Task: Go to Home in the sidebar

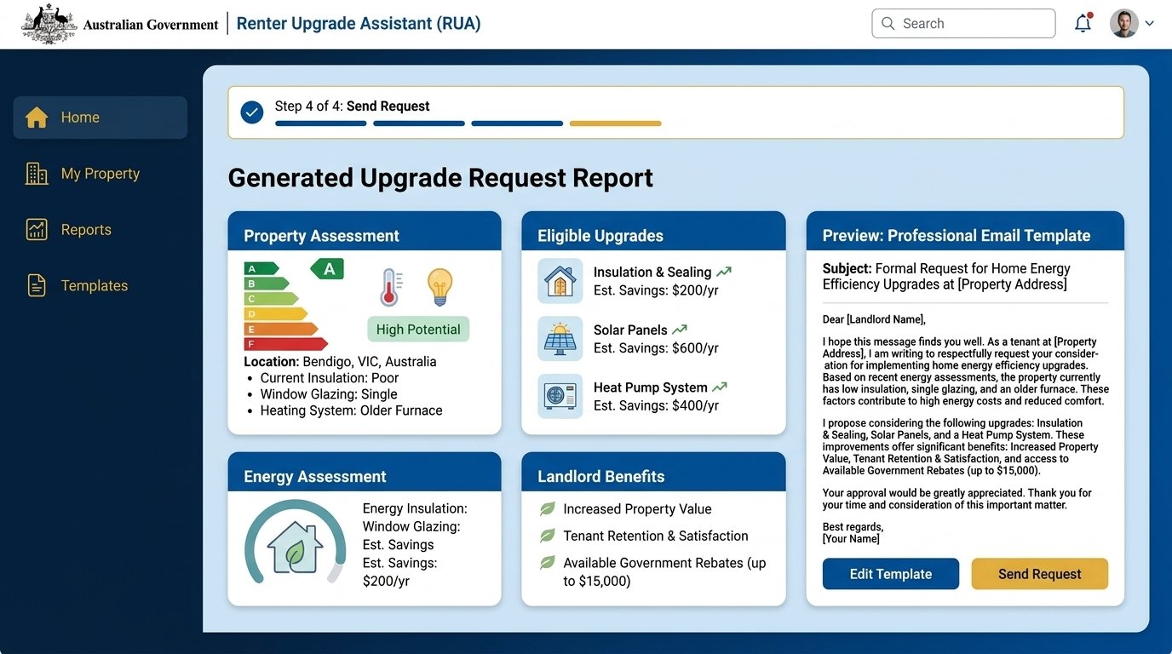Action: [101, 118]
